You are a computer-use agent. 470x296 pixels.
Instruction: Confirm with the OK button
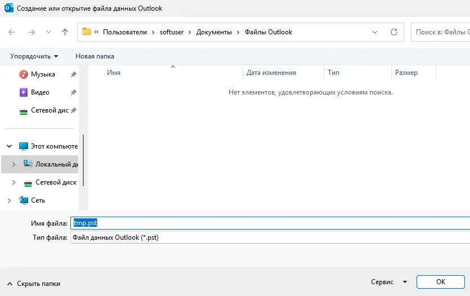tap(441, 282)
